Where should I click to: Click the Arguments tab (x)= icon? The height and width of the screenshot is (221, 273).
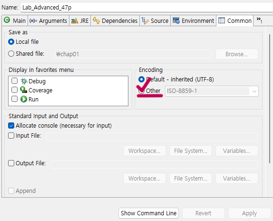[x=33, y=21]
